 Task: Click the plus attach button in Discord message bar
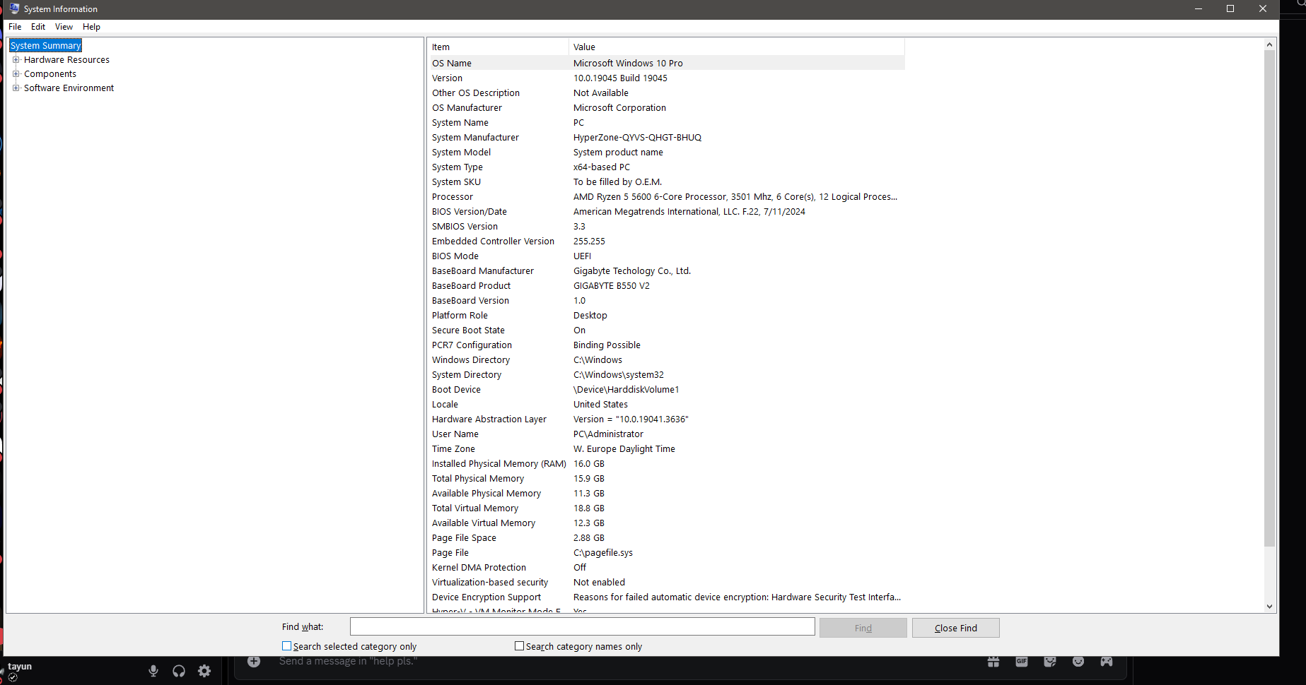coord(254,662)
